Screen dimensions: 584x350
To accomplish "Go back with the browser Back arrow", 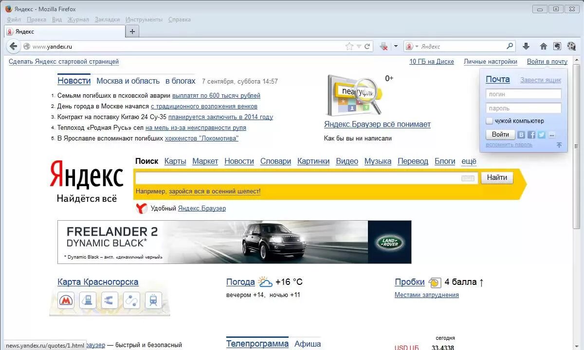I will click(x=13, y=46).
